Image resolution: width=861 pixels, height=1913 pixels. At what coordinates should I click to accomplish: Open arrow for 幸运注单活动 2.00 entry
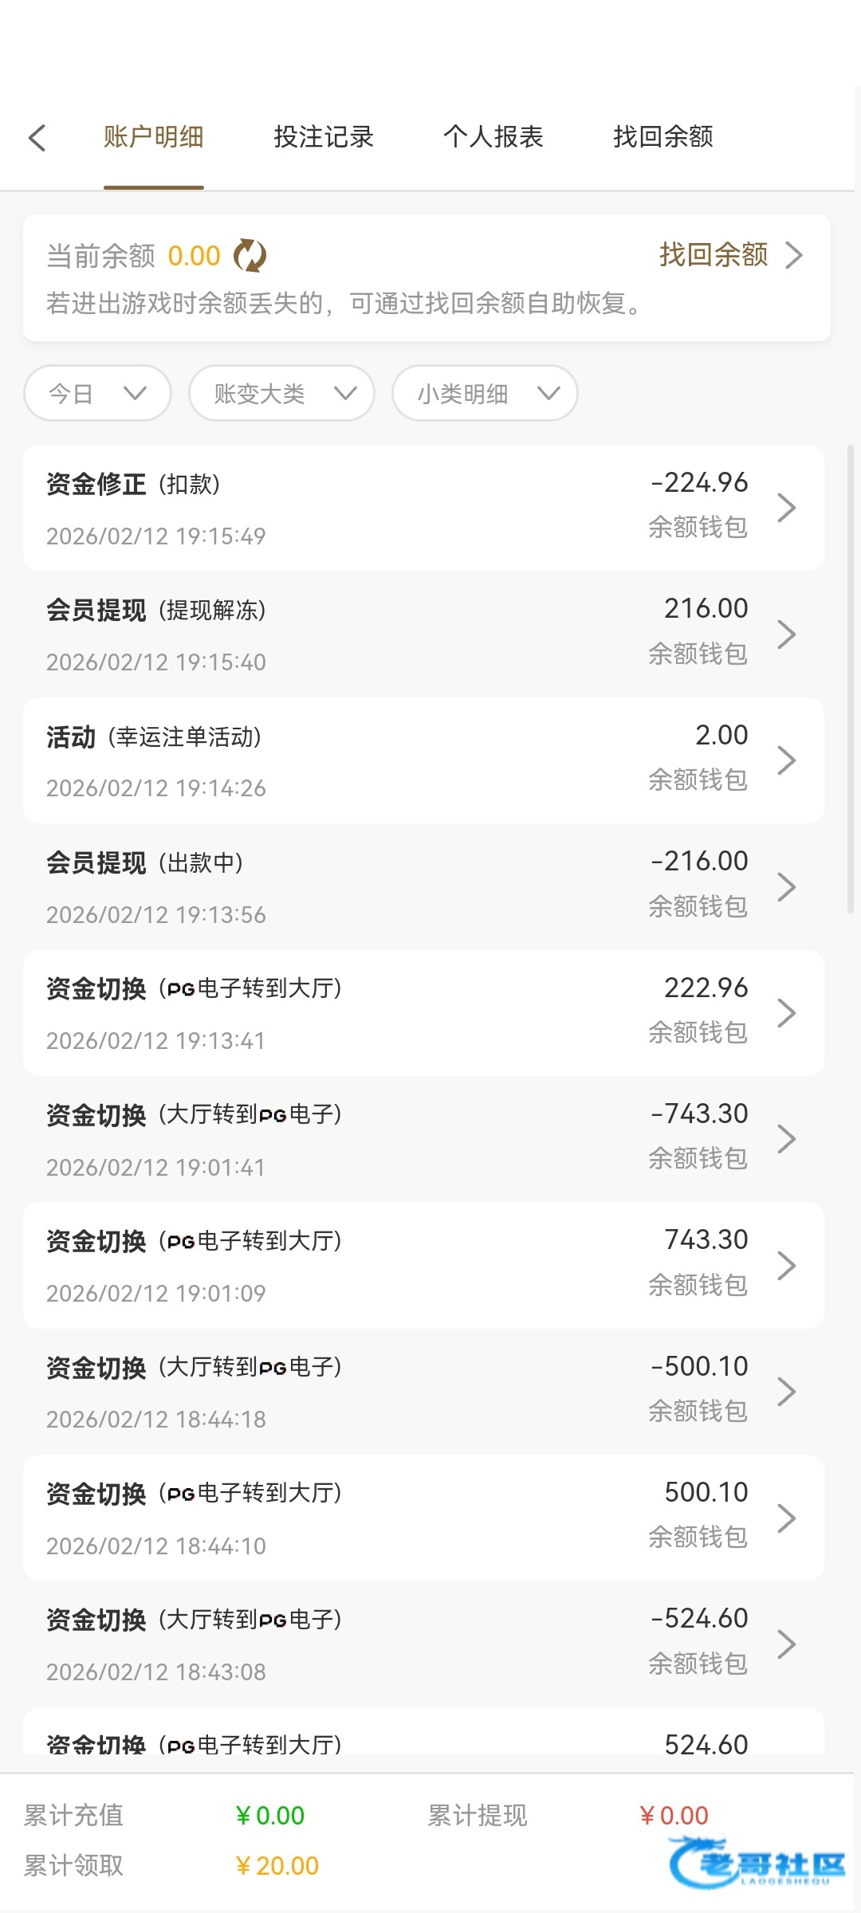786,760
